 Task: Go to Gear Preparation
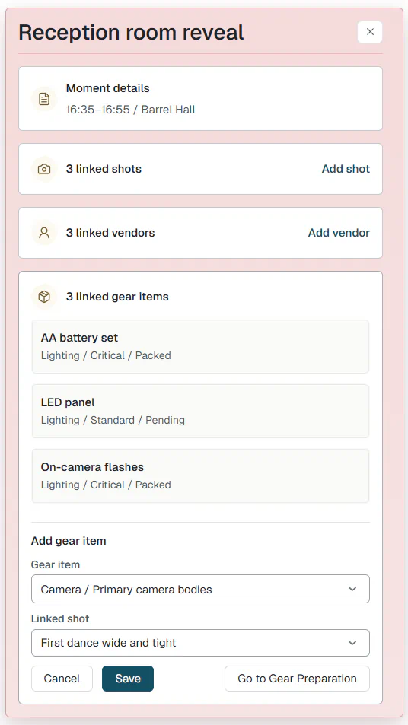[297, 679]
